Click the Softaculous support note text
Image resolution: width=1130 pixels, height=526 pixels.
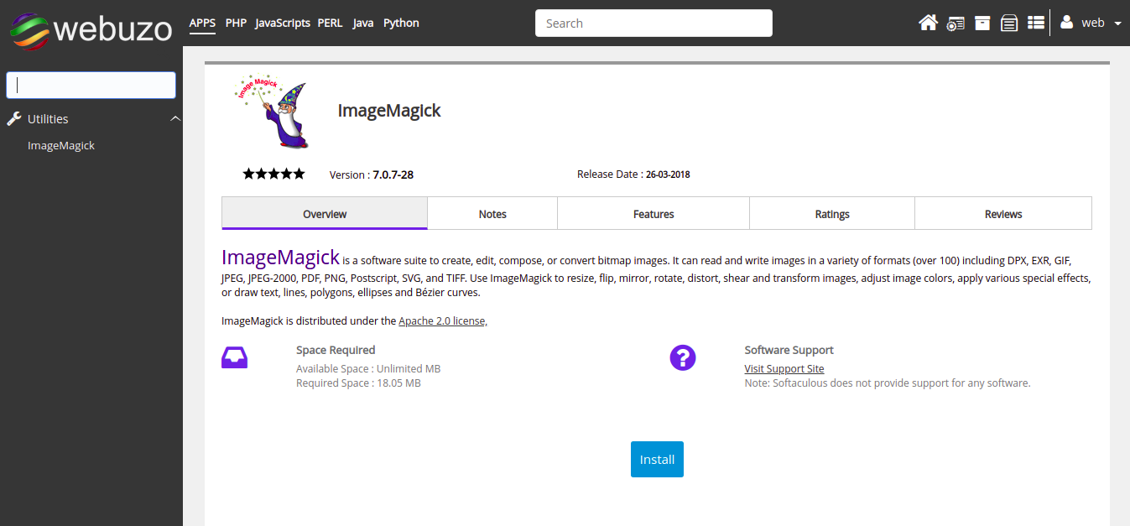click(x=888, y=383)
